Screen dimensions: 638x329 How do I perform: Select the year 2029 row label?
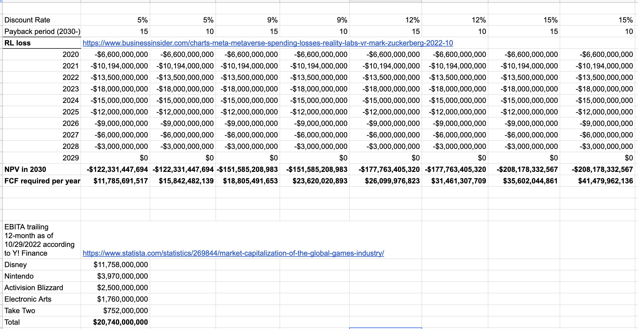pos(42,158)
